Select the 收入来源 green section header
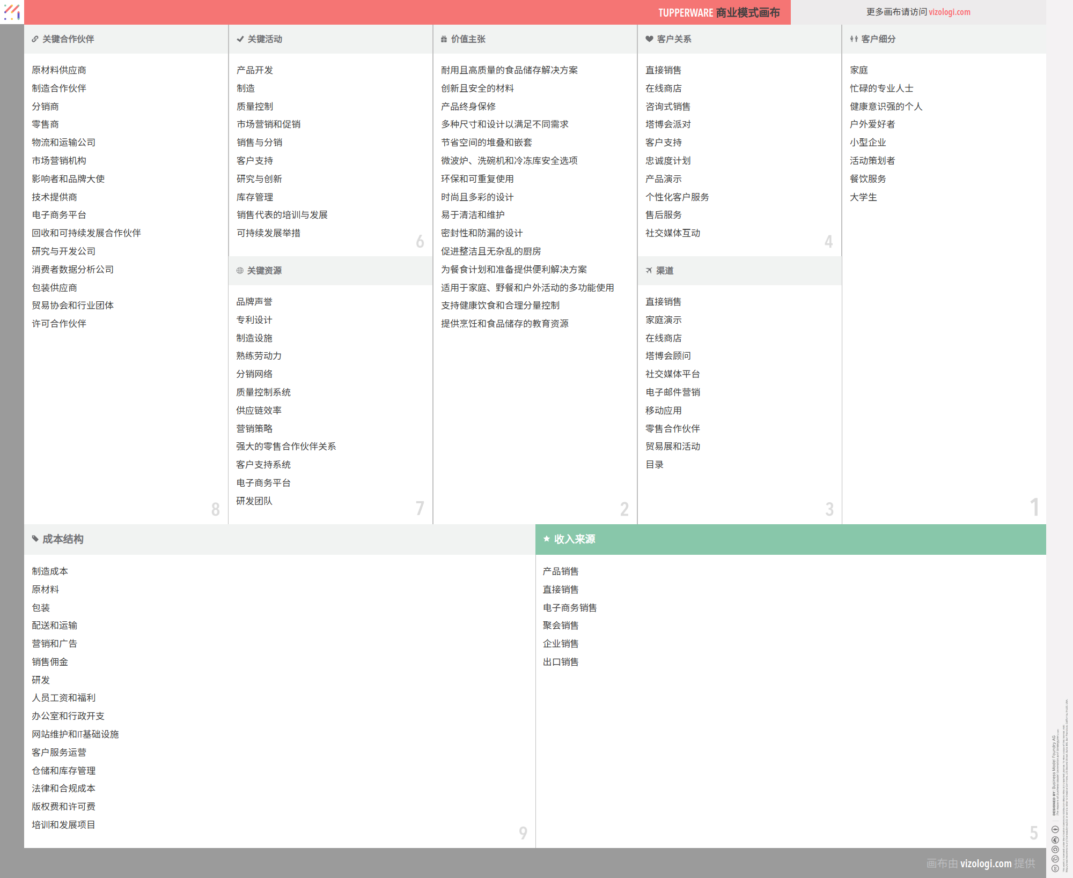Image resolution: width=1073 pixels, height=878 pixels. [574, 539]
